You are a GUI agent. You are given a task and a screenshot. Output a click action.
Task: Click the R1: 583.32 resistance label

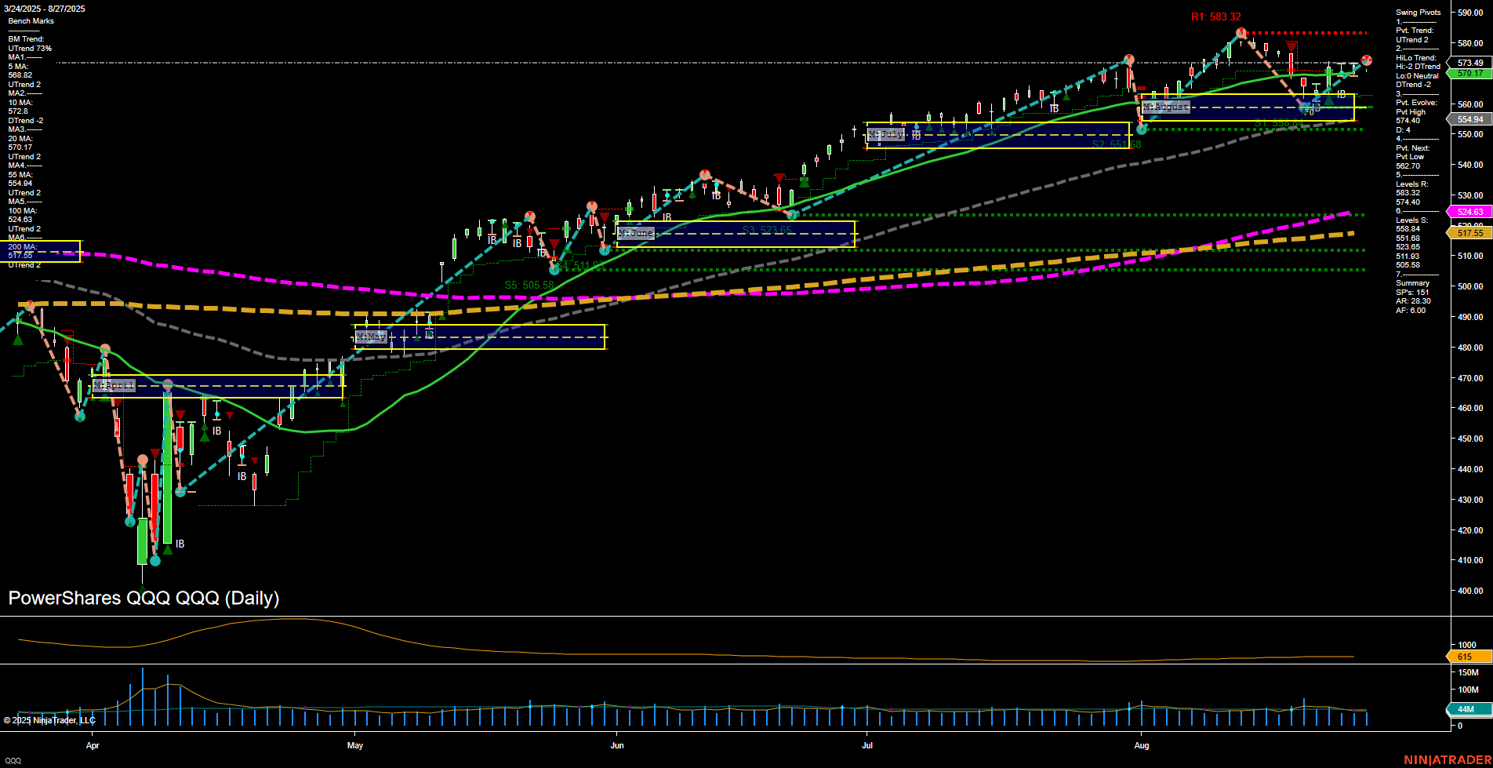click(x=1215, y=16)
